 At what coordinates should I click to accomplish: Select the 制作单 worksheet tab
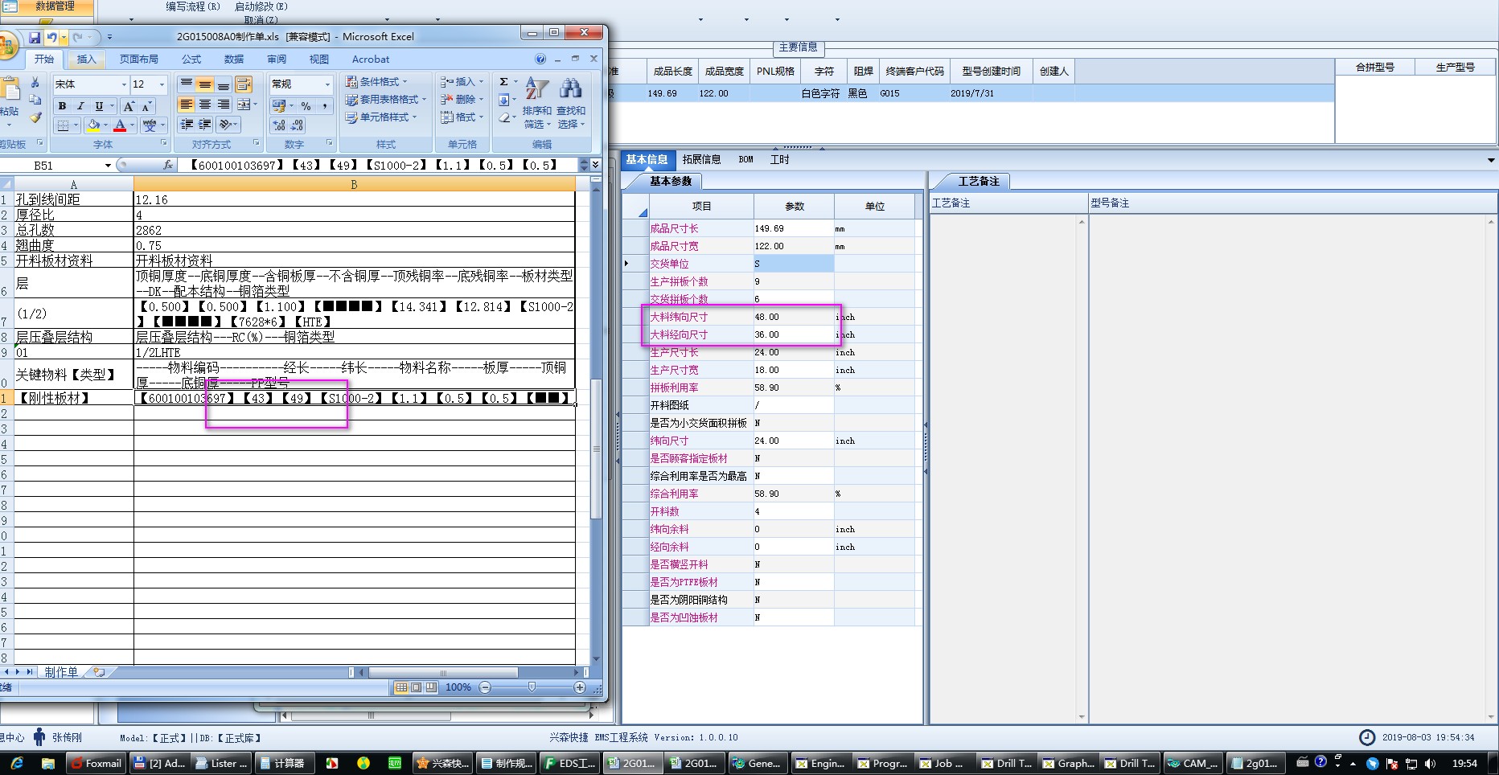[61, 672]
